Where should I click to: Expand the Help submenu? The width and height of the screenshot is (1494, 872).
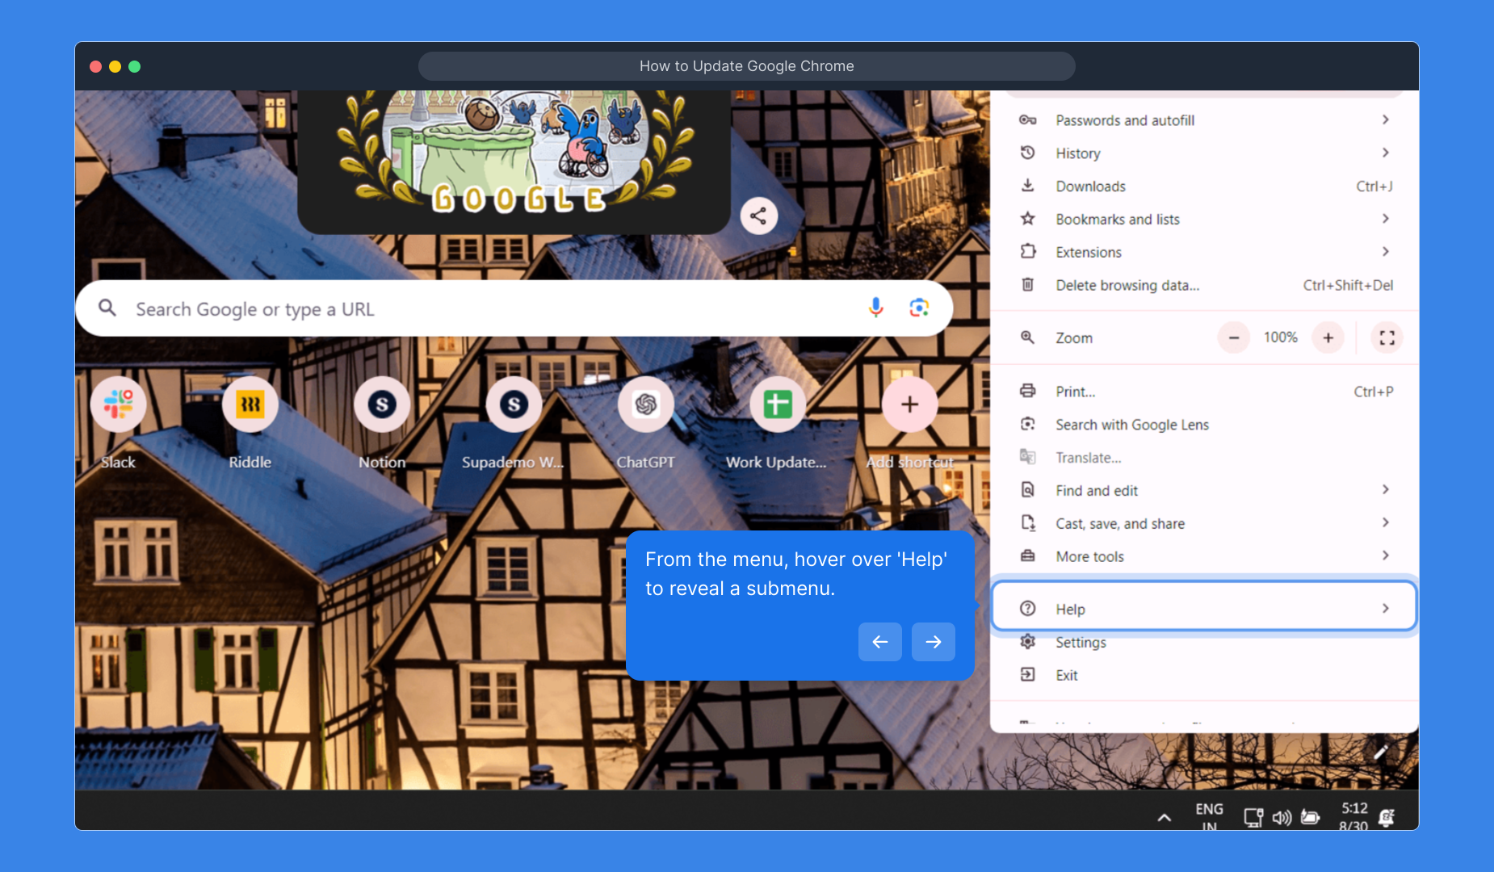pos(1203,609)
